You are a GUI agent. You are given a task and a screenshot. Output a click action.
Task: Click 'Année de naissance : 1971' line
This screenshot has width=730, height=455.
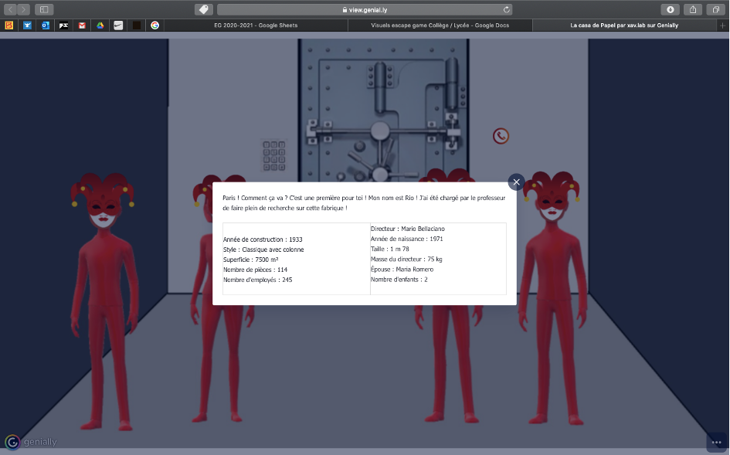(x=406, y=239)
